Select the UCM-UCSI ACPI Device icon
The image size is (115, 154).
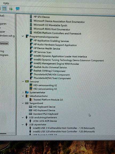click(x=30, y=121)
